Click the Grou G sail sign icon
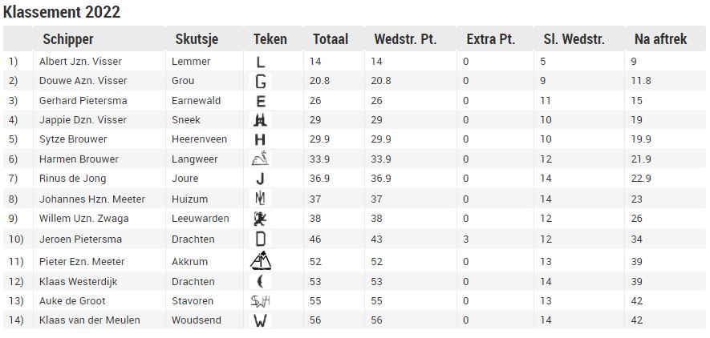Viewport: 710px width, 338px height. [x=261, y=82]
